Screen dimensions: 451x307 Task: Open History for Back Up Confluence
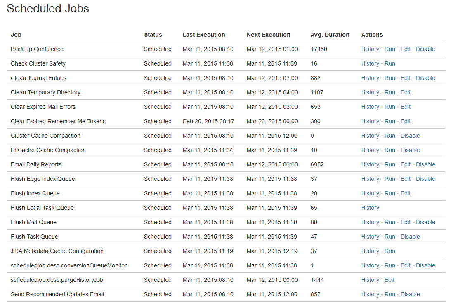coord(370,49)
